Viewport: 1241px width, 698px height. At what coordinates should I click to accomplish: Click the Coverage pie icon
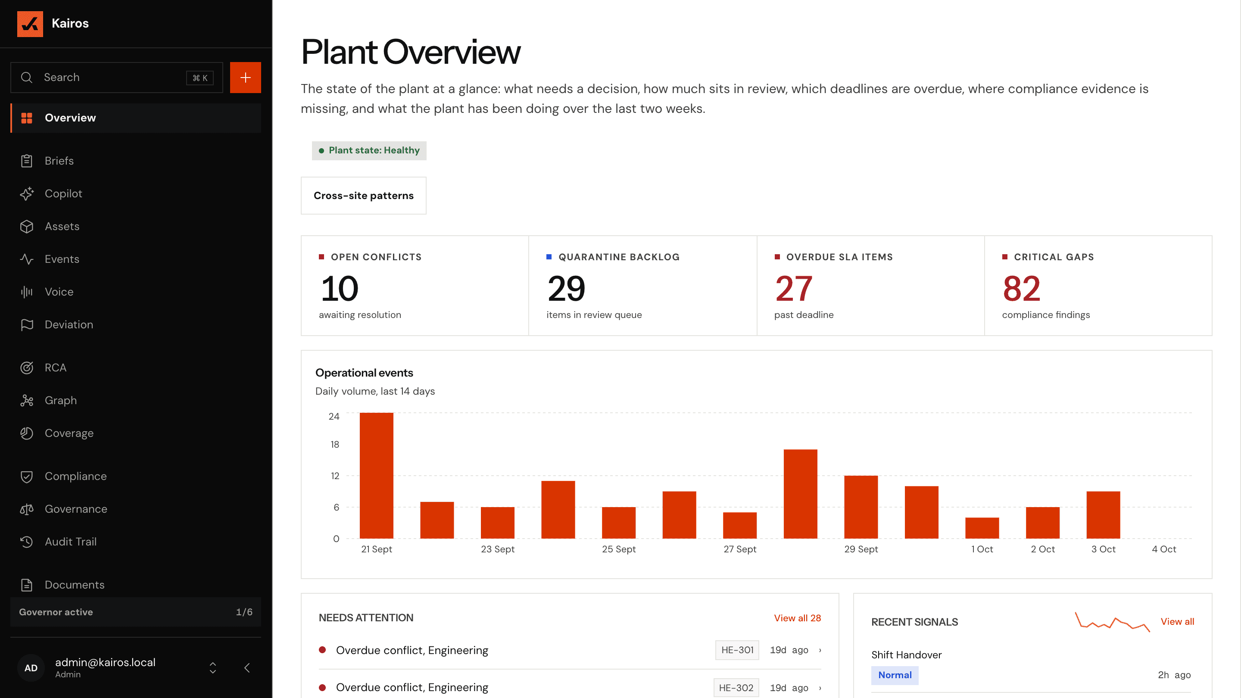click(x=27, y=433)
